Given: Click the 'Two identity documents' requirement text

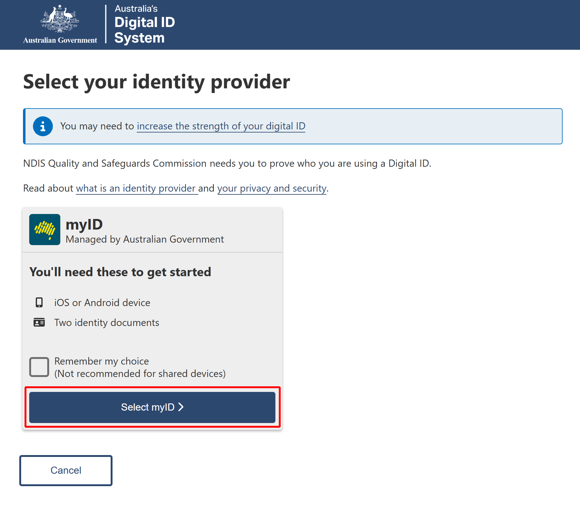Looking at the screenshot, I should click(107, 323).
